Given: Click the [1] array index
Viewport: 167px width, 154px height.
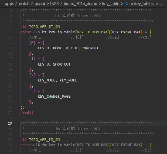Looking at the screenshot, I should (x=32, y=59).
